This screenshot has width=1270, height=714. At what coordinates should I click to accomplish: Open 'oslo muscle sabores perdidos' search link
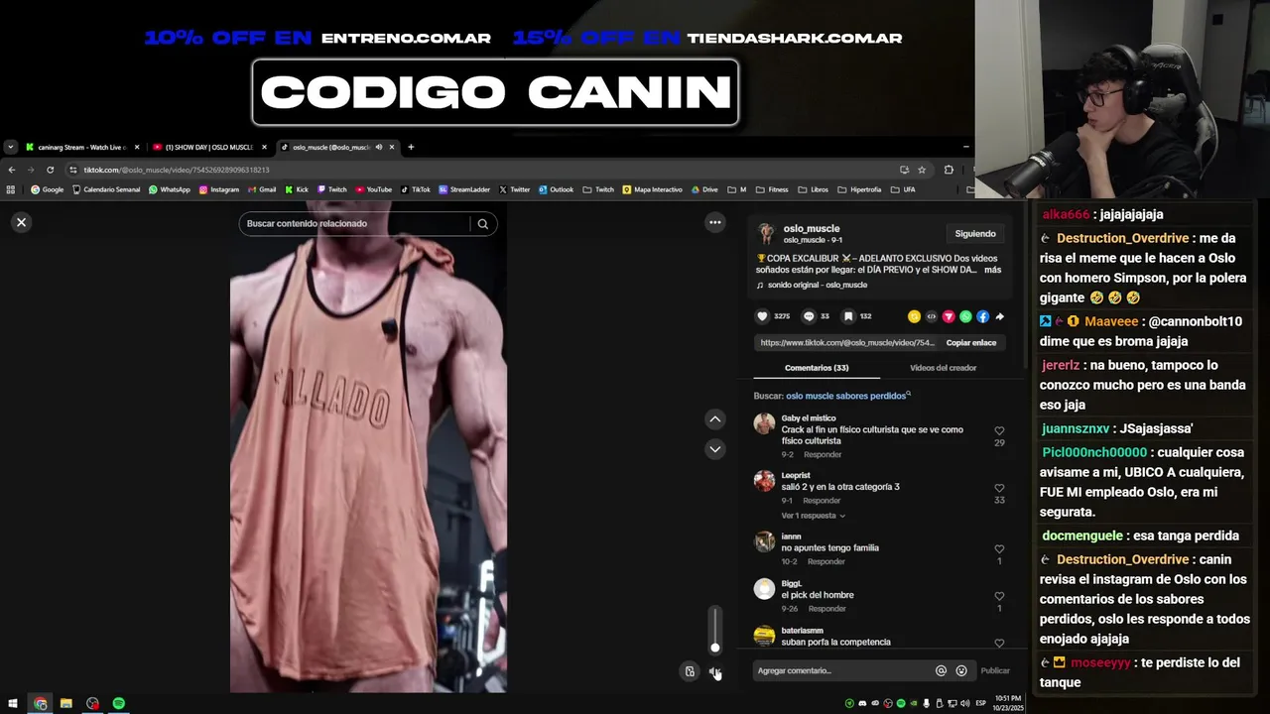click(x=846, y=396)
